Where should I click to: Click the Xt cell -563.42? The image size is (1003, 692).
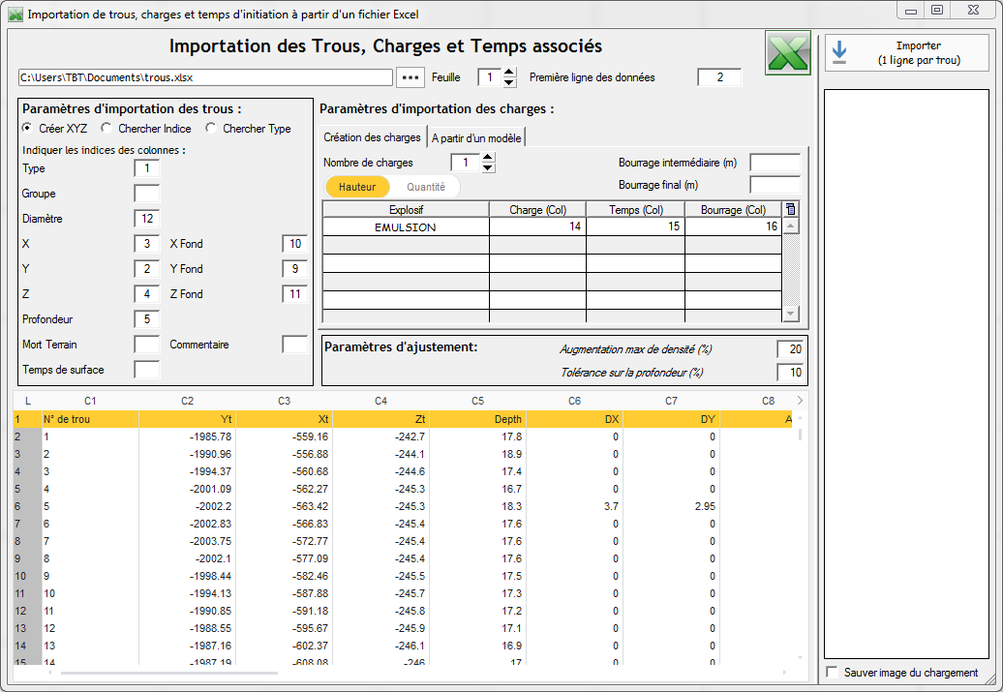284,506
